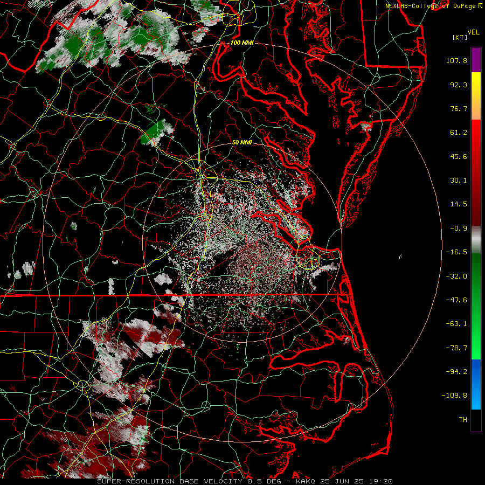Viewport: 485px width, 485px height.
Task: Click the 30.1 legend value
Action: click(459, 181)
